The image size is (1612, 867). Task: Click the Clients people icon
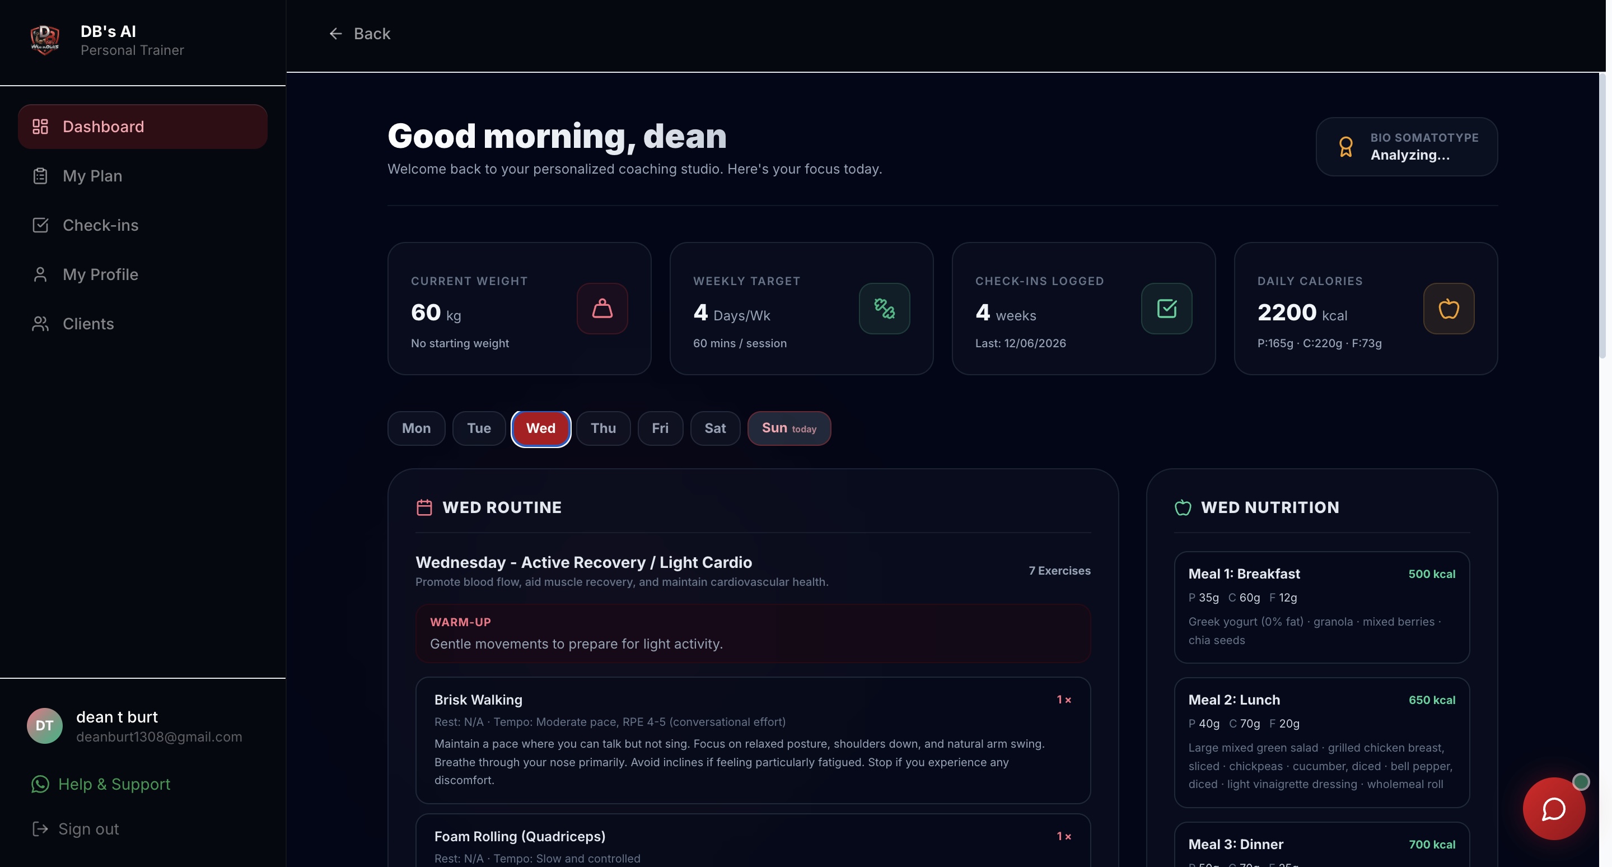[40, 324]
